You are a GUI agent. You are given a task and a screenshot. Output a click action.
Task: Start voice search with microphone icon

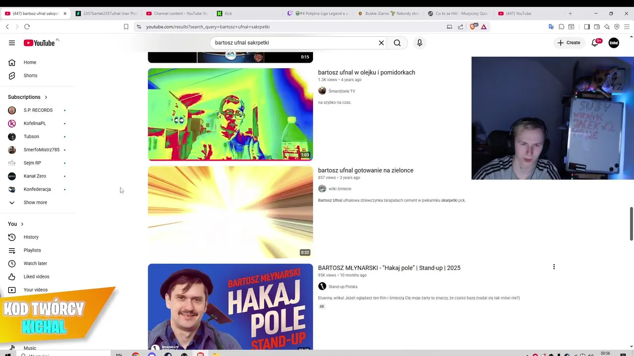click(420, 43)
